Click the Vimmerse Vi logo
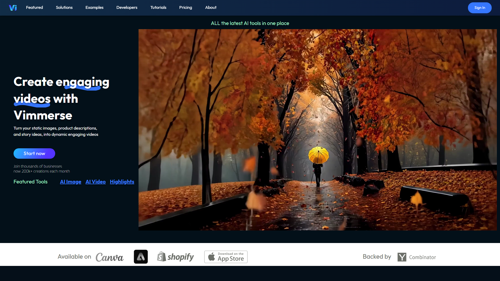The height and width of the screenshot is (281, 500). 13,8
